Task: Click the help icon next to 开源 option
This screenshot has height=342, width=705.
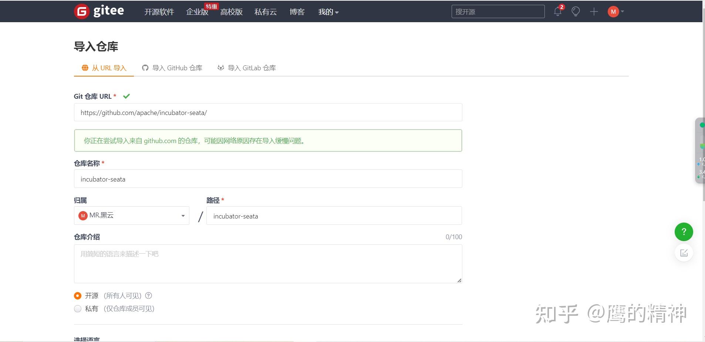Action: pyautogui.click(x=148, y=295)
